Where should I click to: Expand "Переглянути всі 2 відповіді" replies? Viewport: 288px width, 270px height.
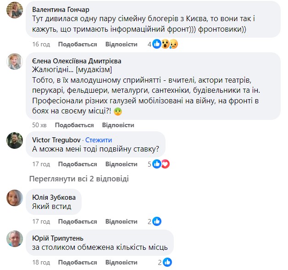pyautogui.click(x=79, y=179)
